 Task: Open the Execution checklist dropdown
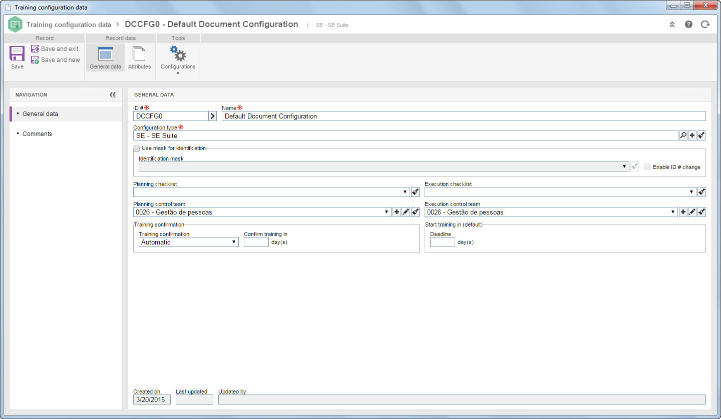pyautogui.click(x=560, y=192)
